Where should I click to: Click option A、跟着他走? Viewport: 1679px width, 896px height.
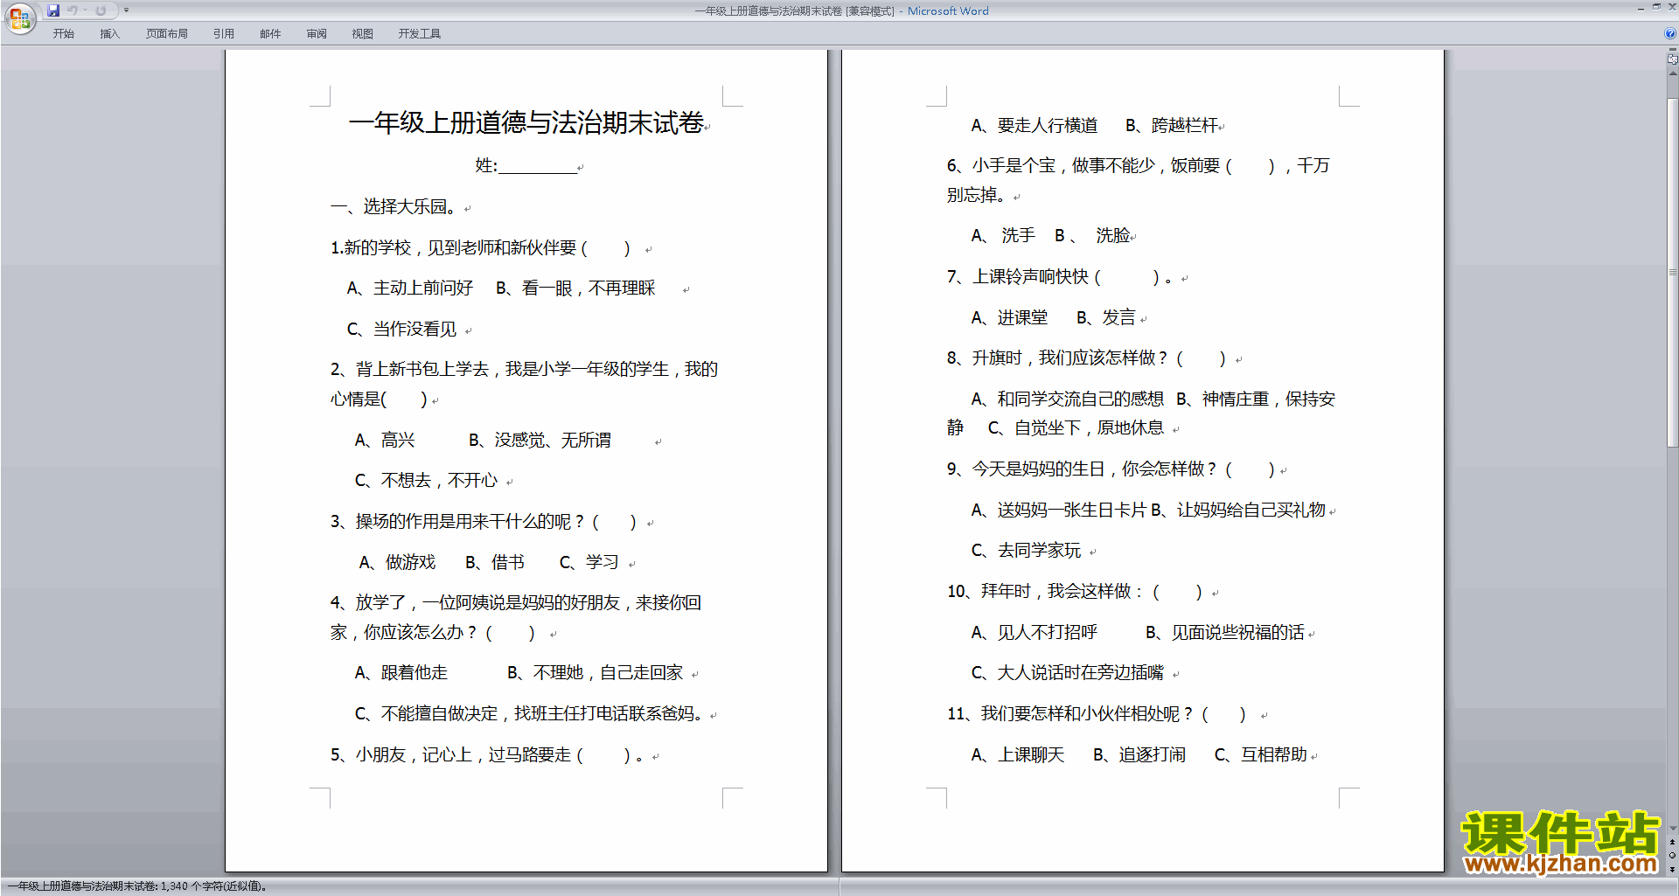tap(401, 673)
